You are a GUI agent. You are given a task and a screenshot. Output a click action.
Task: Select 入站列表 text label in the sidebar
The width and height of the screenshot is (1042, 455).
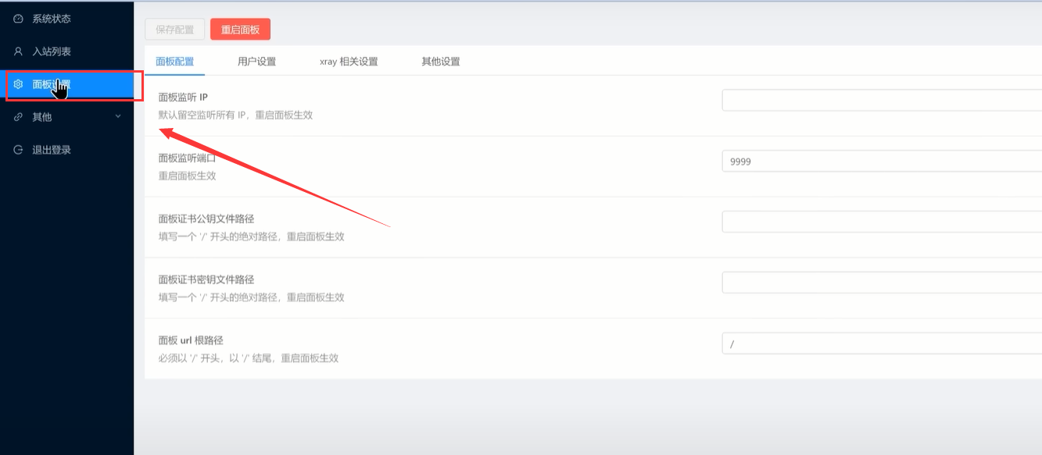point(52,52)
